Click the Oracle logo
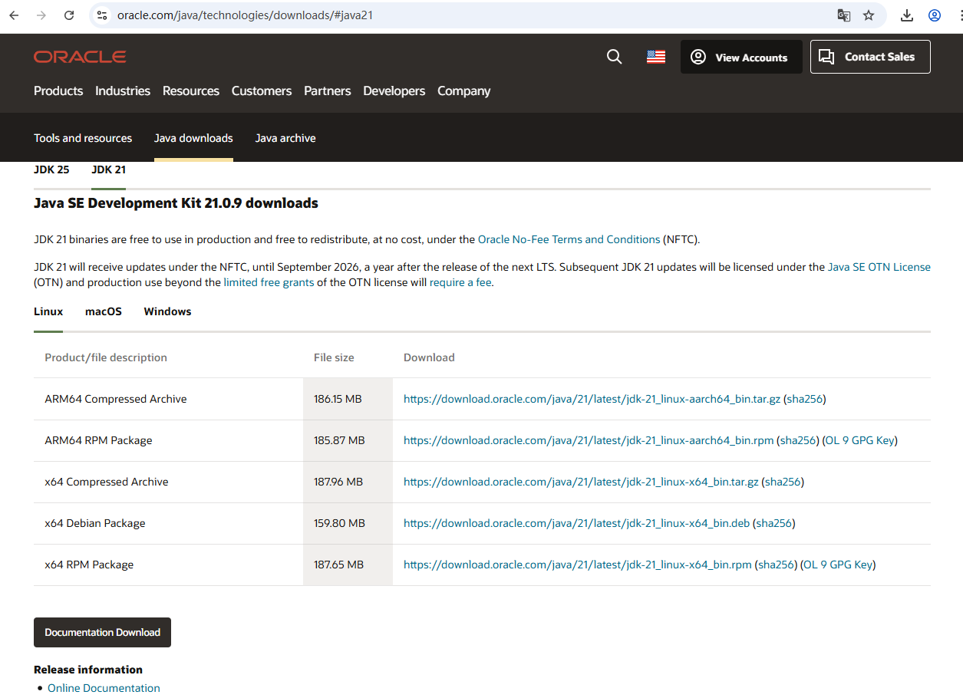The height and width of the screenshot is (698, 963). (80, 57)
